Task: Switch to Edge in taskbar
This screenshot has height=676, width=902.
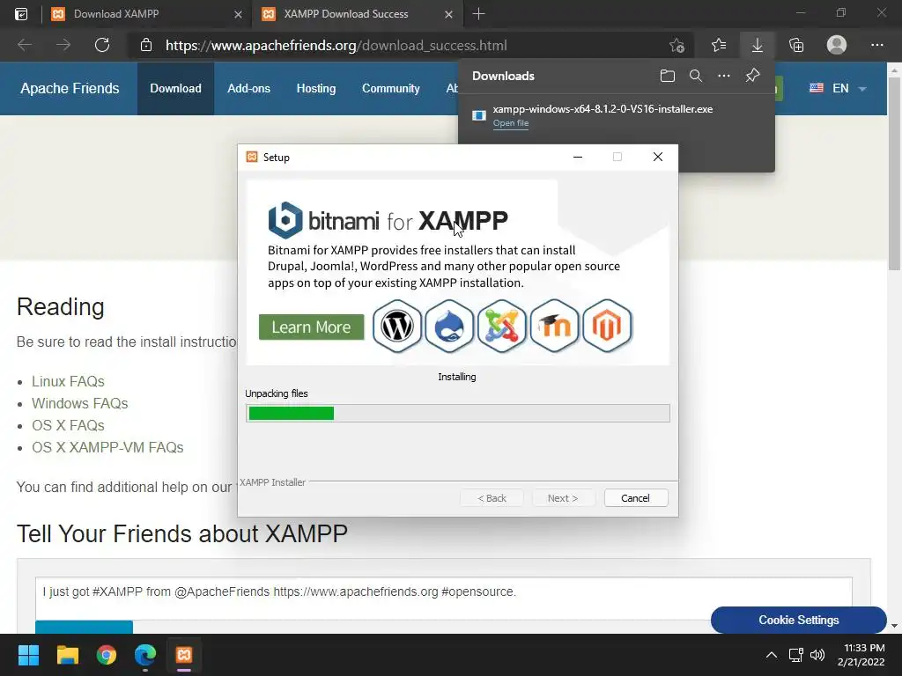Action: coord(145,655)
